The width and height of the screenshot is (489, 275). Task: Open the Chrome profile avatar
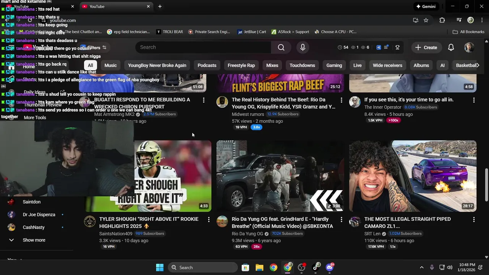click(471, 20)
